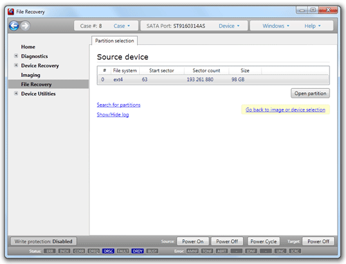Click the AMNF error indicator
Screen dimensions: 346x264
pos(192,251)
